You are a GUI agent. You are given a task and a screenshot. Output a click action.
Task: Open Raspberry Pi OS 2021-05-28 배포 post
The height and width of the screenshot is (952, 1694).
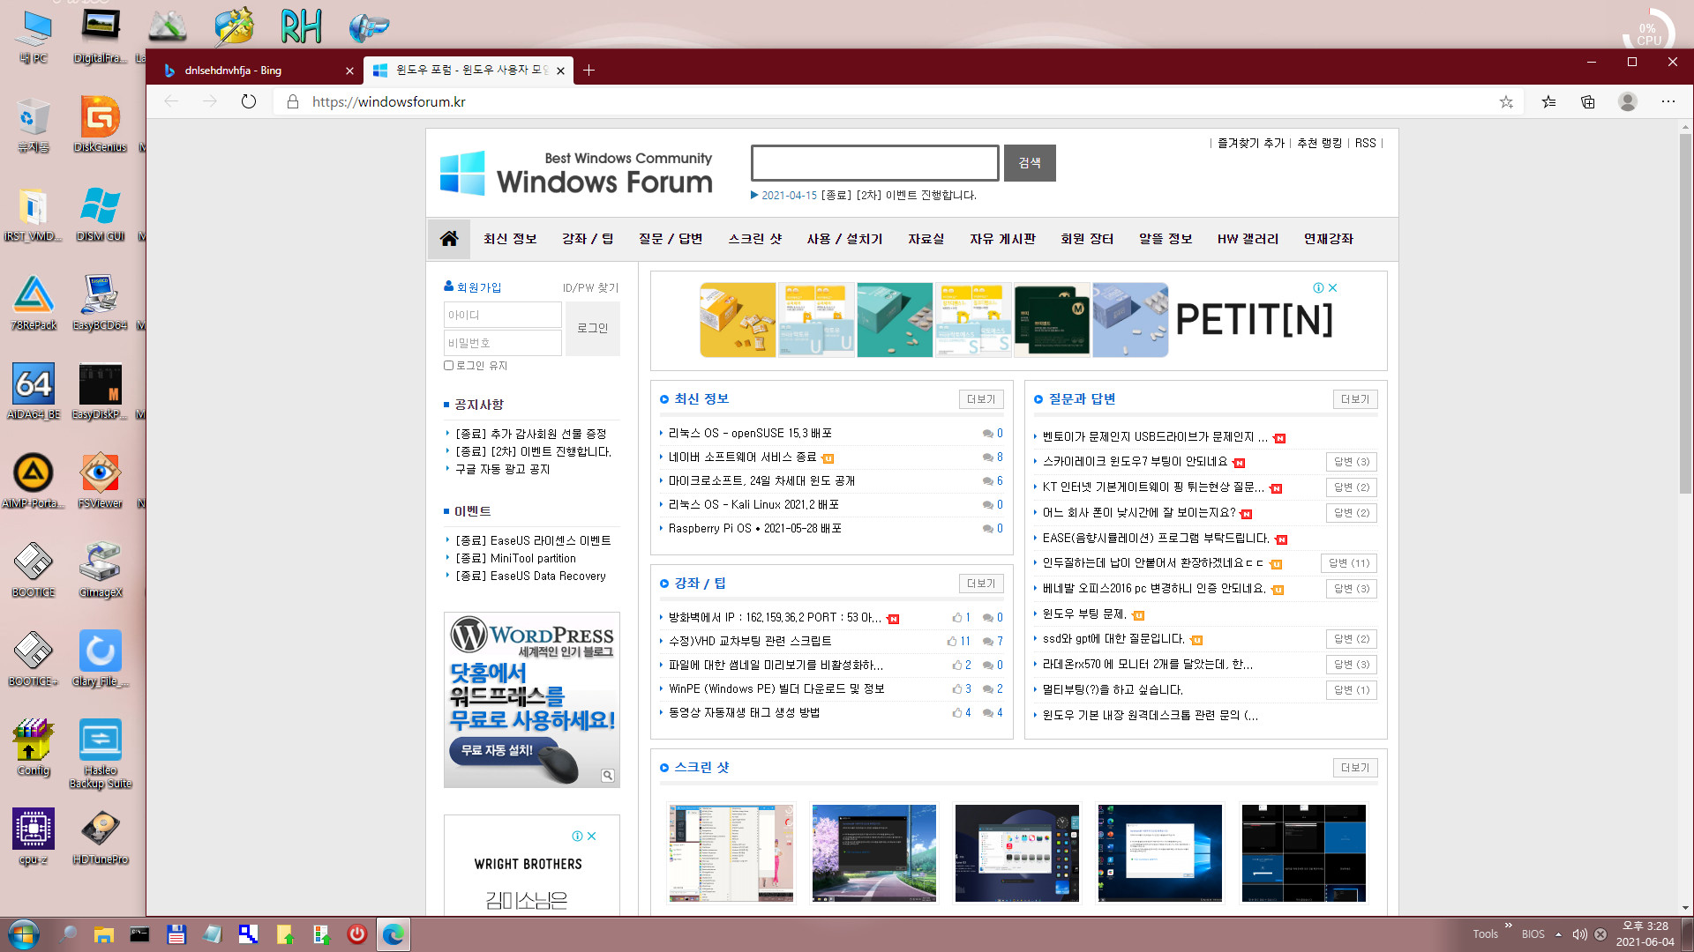point(755,529)
